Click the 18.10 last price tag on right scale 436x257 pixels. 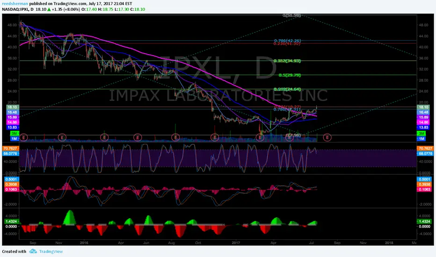tap(424, 107)
